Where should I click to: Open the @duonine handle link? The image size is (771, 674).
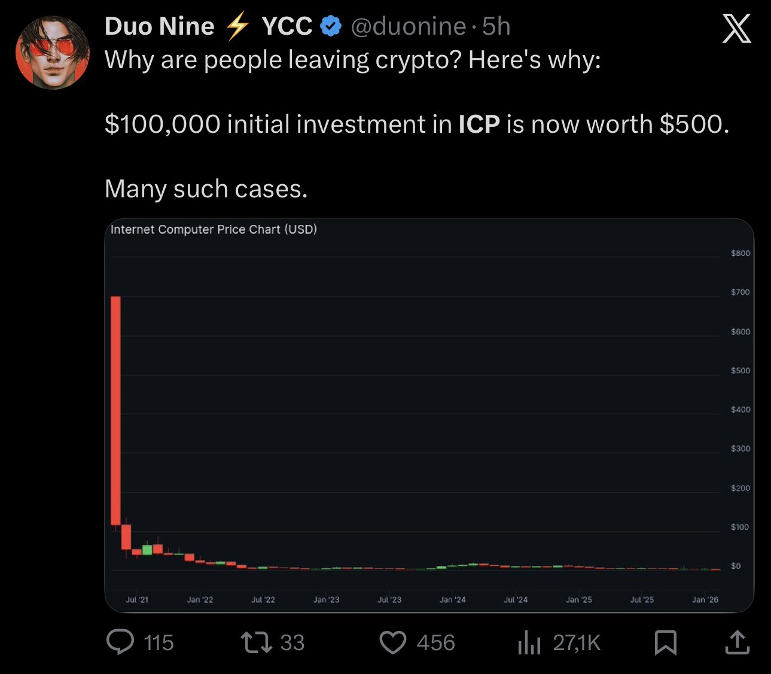coord(408,26)
